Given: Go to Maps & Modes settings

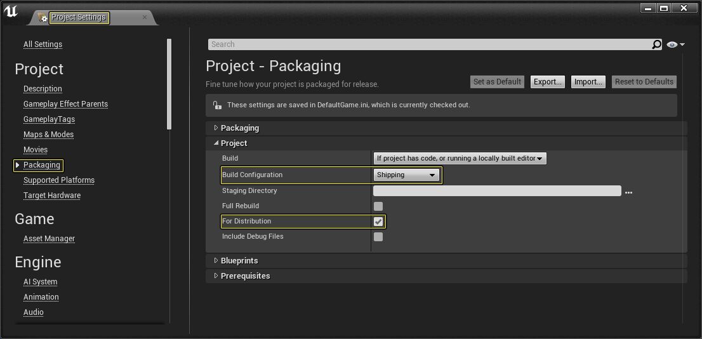Looking at the screenshot, I should (x=48, y=135).
